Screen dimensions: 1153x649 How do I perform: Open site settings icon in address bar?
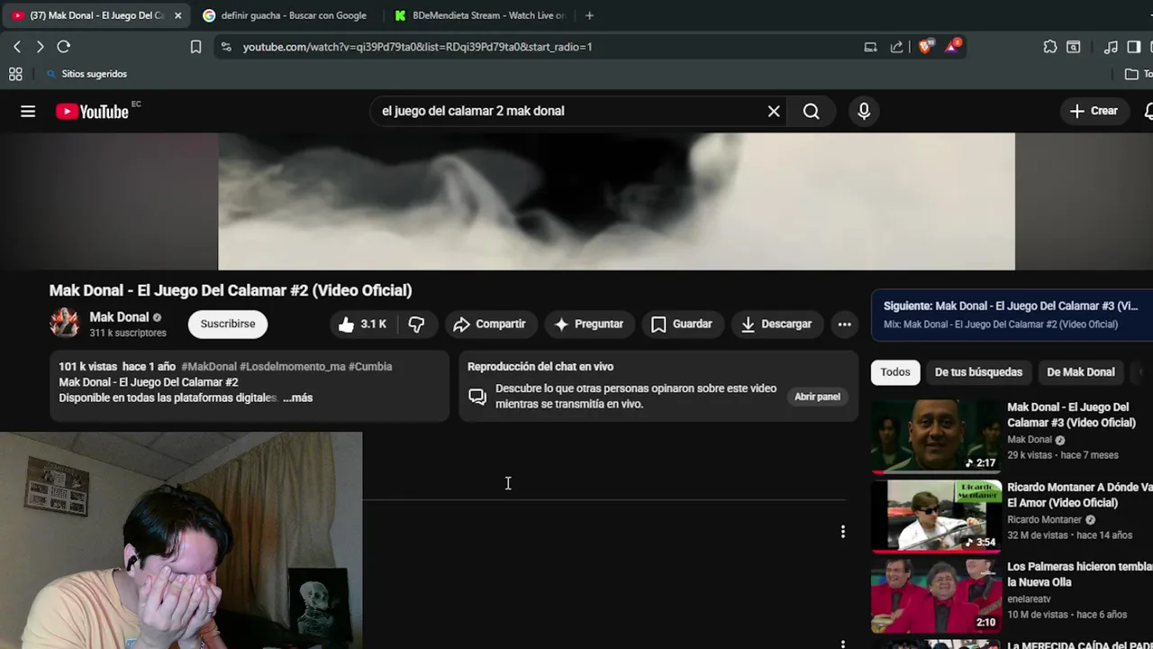point(226,47)
